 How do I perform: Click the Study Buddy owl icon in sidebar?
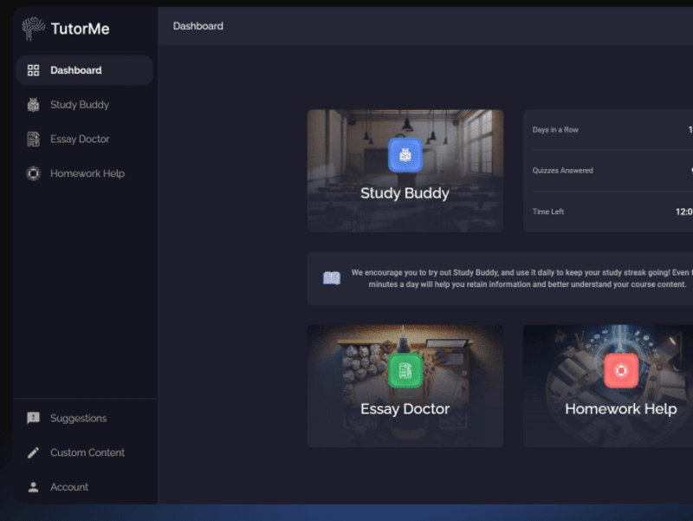(x=33, y=104)
